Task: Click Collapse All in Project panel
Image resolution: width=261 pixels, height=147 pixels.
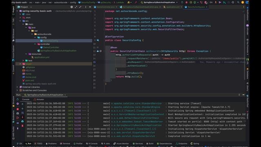Action: [80, 7]
